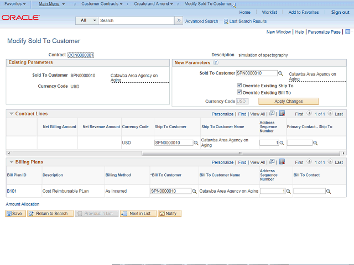Click the search go arrow button
The width and height of the screenshot is (354, 265).
click(x=179, y=20)
